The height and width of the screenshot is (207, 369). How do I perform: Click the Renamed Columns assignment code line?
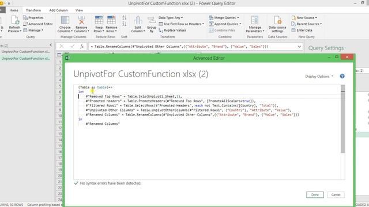coord(192,115)
